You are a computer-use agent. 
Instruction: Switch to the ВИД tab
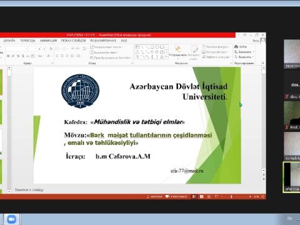point(124,41)
